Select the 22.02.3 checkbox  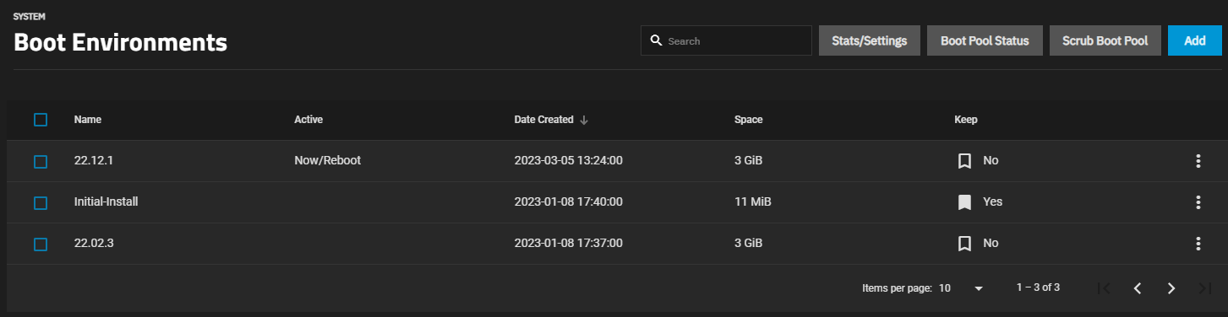(x=41, y=244)
